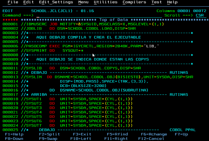The image size is (209, 141).
Task: Open the Compilers menu
Action: 134,2
